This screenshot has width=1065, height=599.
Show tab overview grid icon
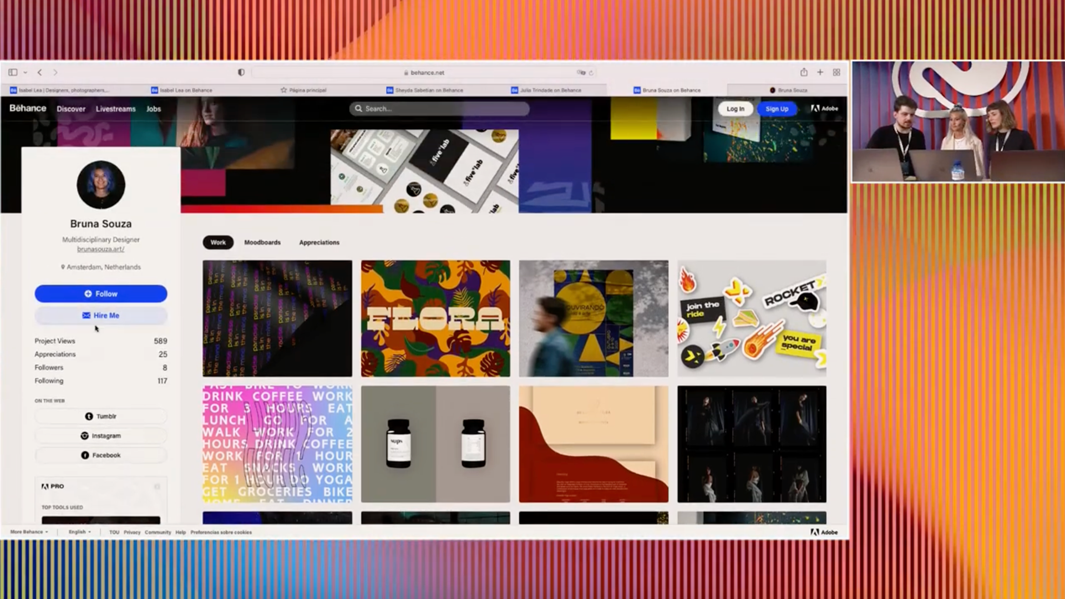coord(836,72)
